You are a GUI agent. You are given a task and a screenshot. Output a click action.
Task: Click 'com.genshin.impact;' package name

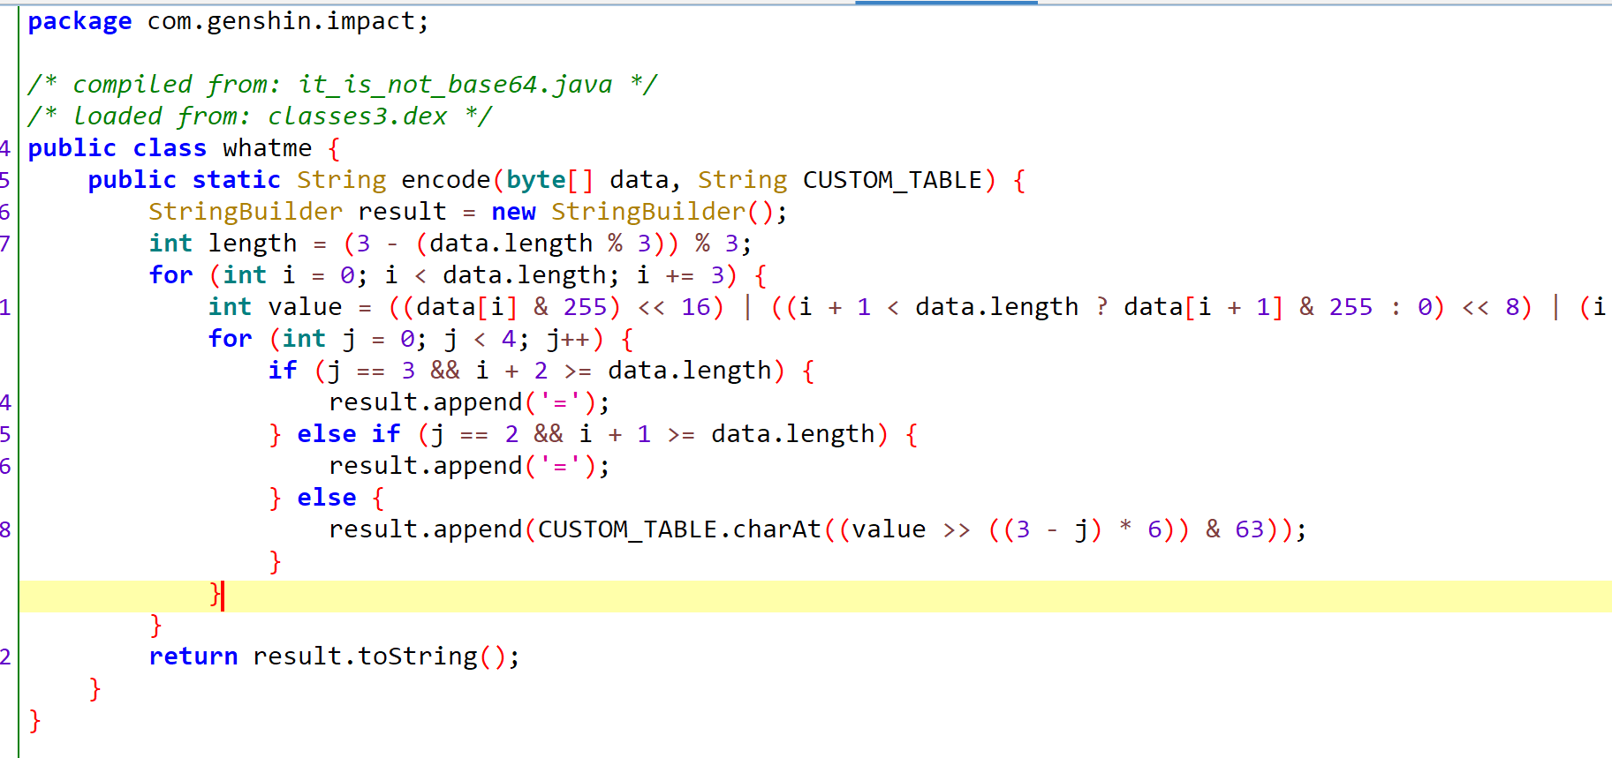(x=288, y=21)
